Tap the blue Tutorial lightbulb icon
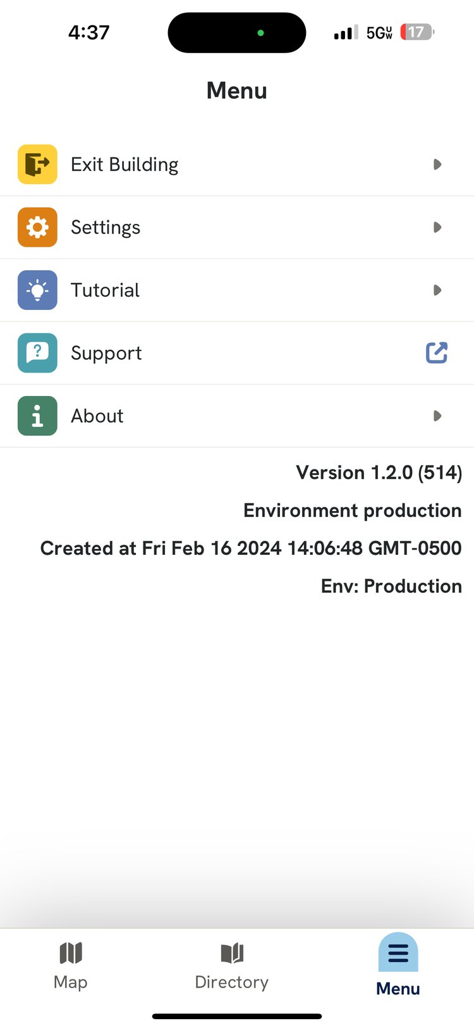474x1028 pixels. pos(37,290)
